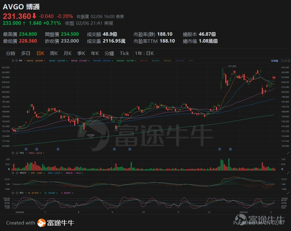Remove the MA indicator with its X icon
The width and height of the screenshot is (291, 231).
tap(16, 61)
